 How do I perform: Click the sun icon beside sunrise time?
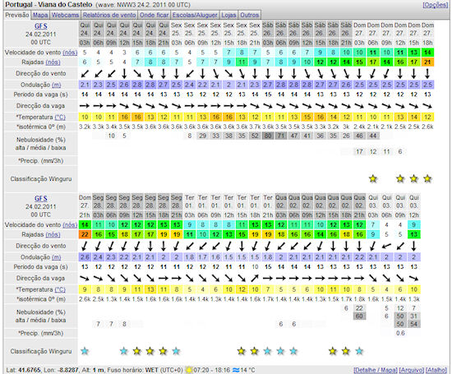(189, 370)
